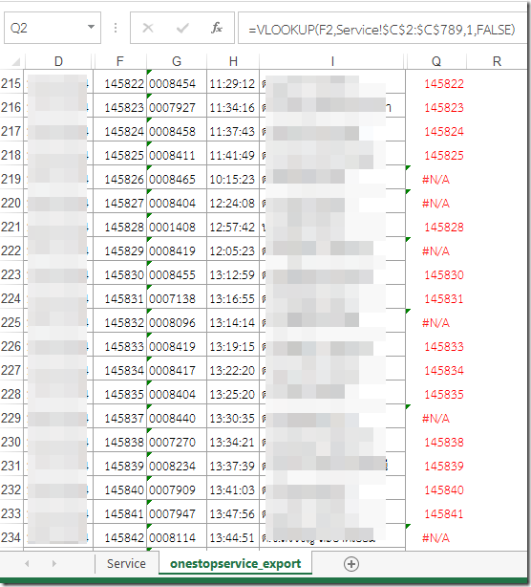Screen dimensions: 531x587
Task: Select the onestopservice_export sheet tab
Action: [x=236, y=564]
